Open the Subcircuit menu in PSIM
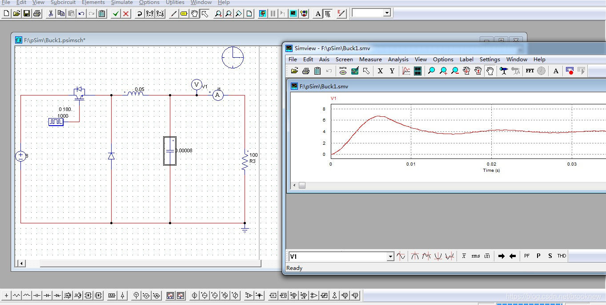The width and height of the screenshot is (606, 305). (x=63, y=2)
